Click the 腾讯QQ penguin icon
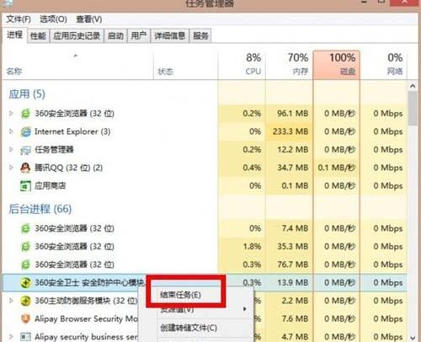 coord(25,168)
